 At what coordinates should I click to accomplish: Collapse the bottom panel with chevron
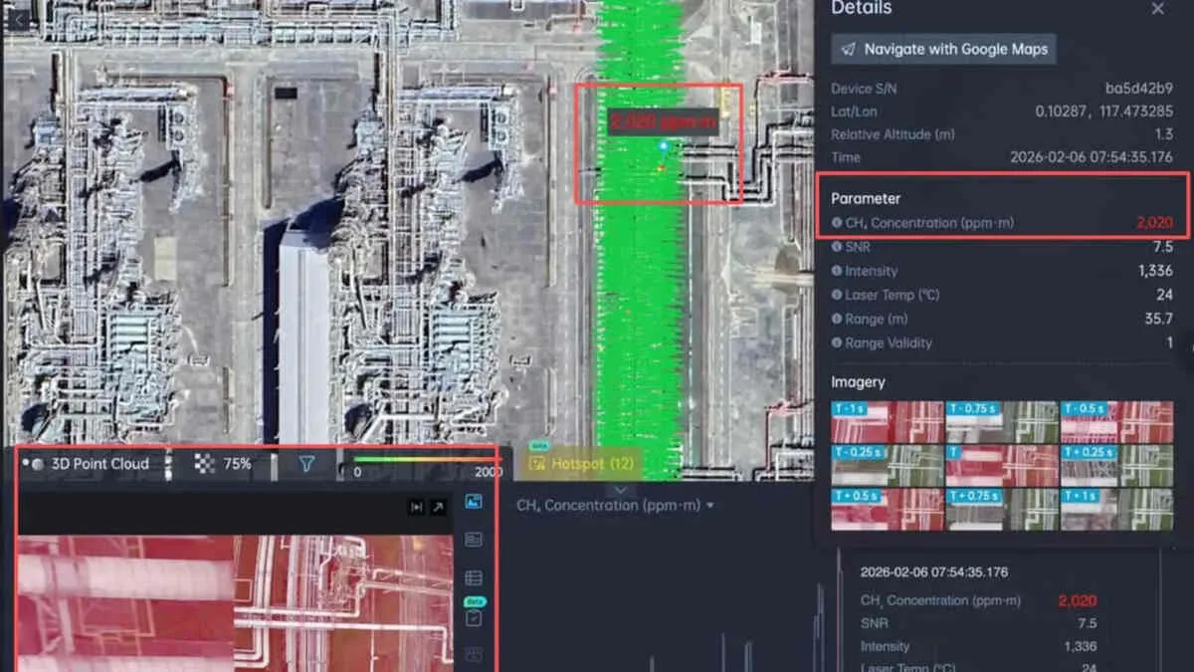(x=620, y=490)
